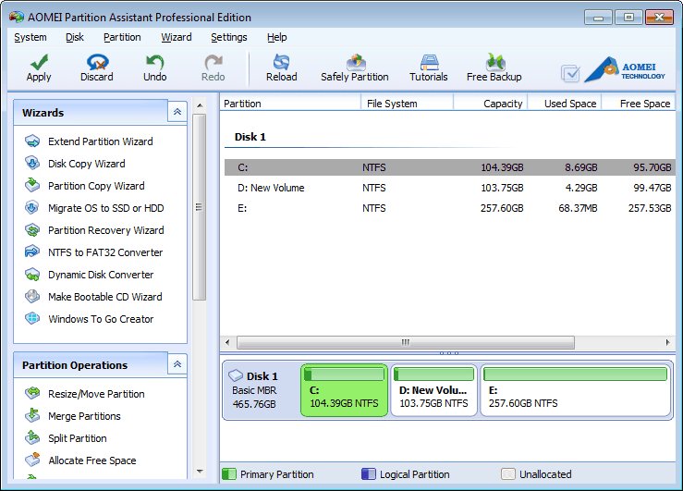Click the NTFS to FAT32 Converter icon

click(x=32, y=252)
